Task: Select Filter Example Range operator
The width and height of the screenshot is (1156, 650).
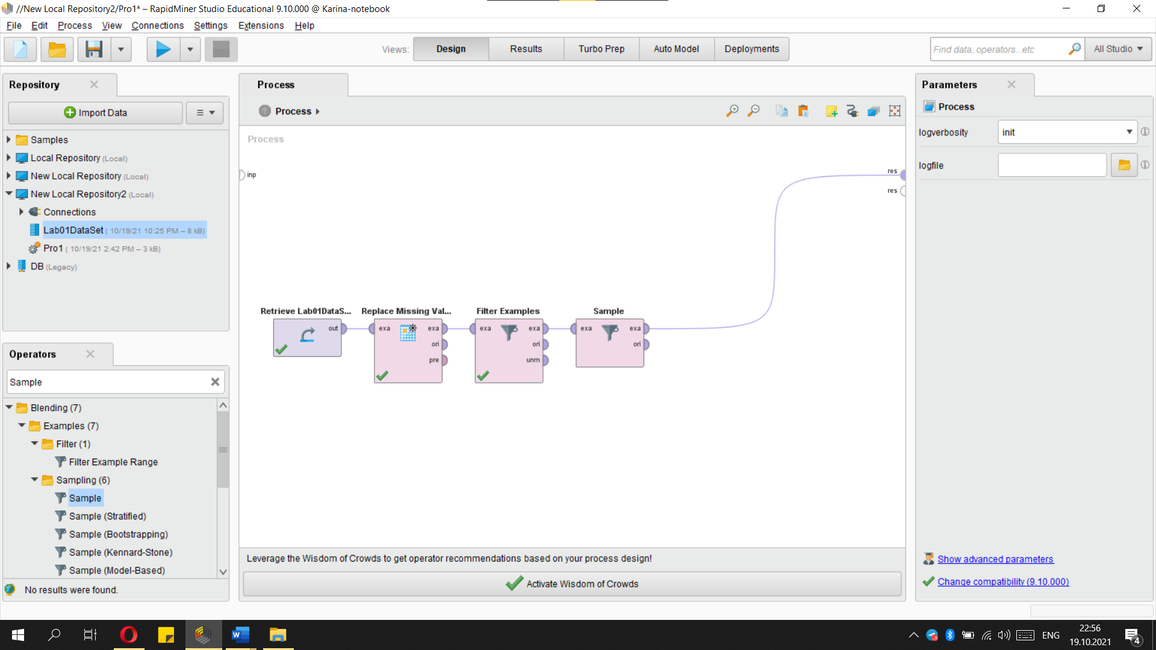Action: (x=113, y=462)
